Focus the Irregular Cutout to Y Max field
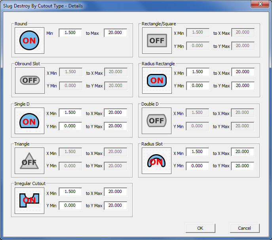The width and height of the screenshot is (272, 240). [116, 206]
